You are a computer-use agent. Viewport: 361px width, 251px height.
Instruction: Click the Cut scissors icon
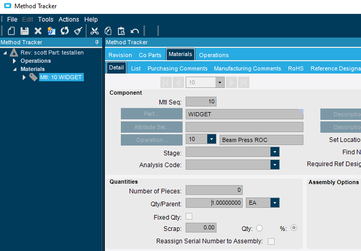click(95, 31)
